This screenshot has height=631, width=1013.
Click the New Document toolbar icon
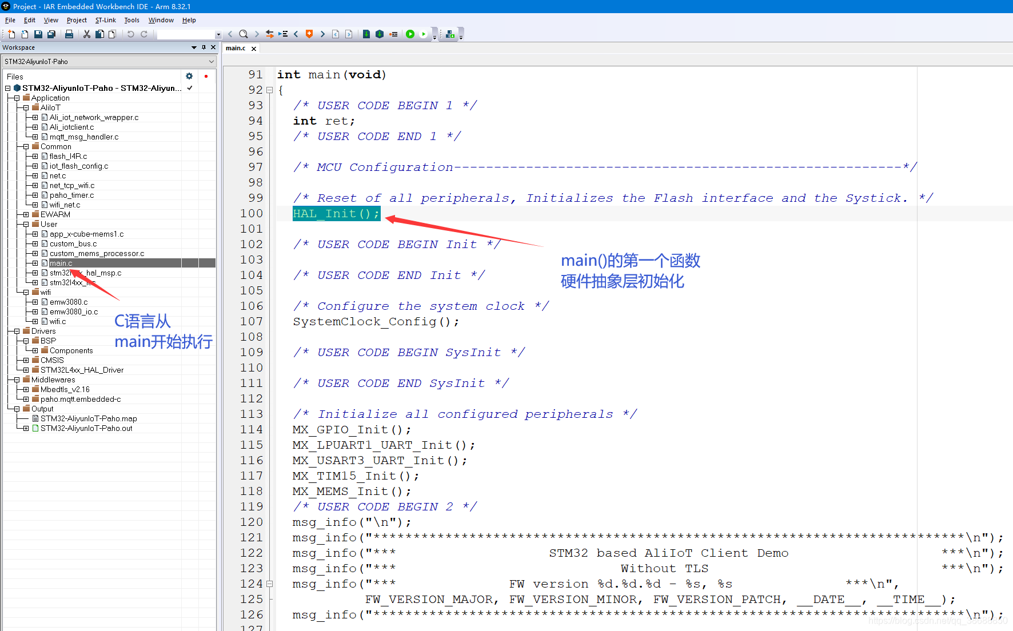coord(11,34)
